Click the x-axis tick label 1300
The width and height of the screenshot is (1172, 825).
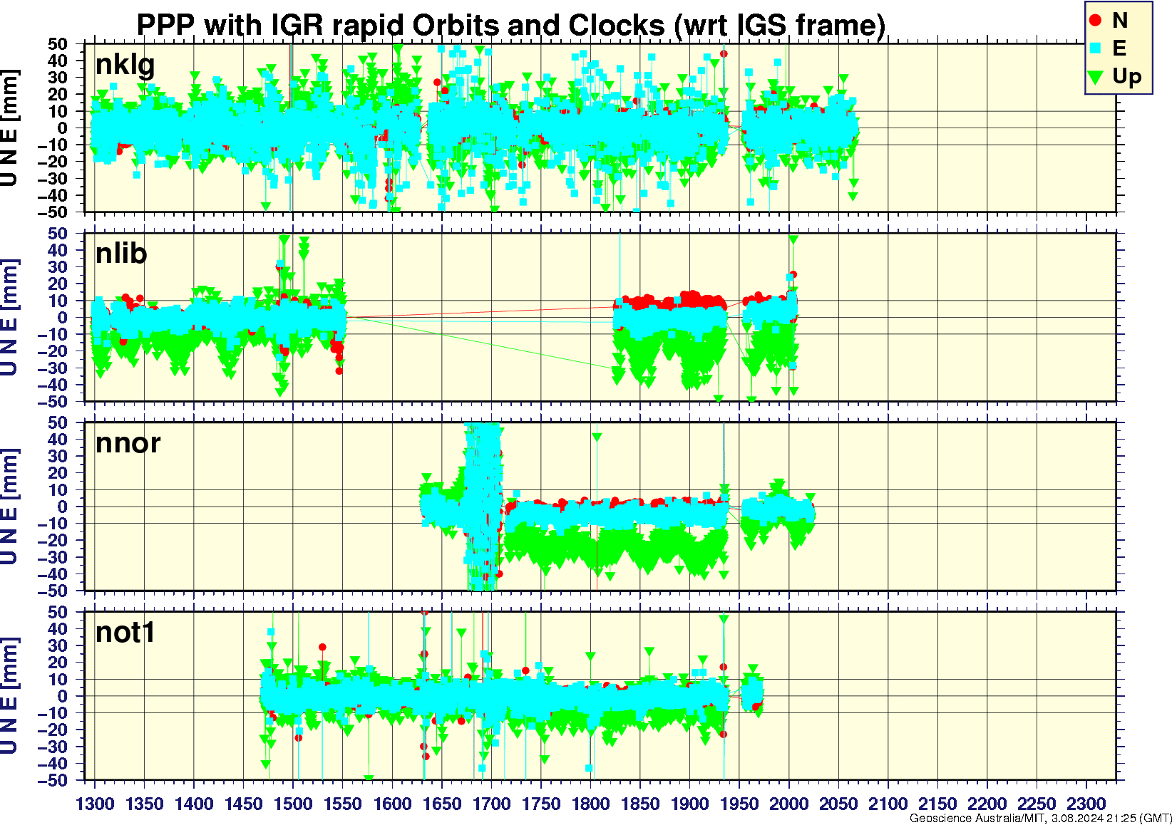(95, 804)
